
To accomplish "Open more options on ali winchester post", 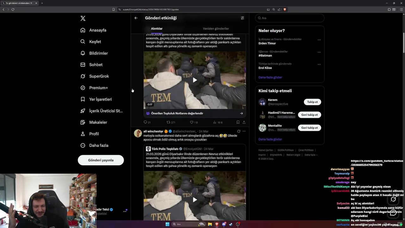I will (244, 131).
